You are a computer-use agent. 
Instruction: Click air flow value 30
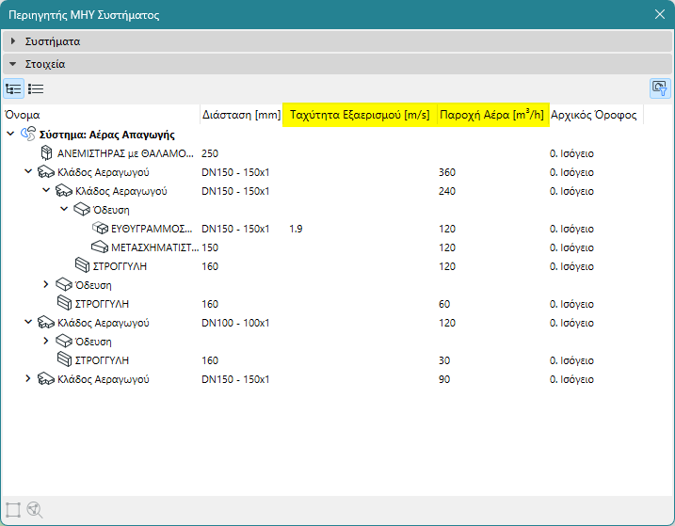pos(444,360)
